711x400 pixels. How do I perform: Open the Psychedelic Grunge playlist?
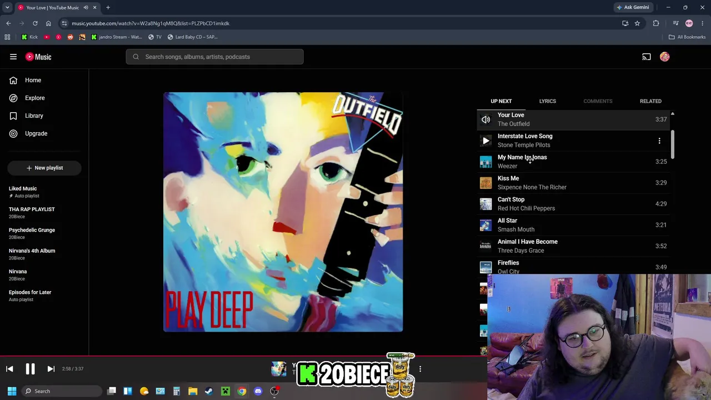(x=44, y=233)
